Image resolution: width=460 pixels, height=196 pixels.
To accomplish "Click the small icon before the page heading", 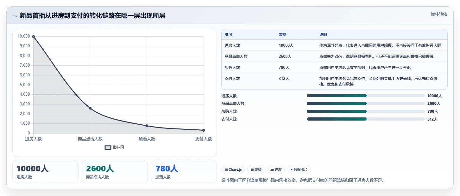I will click(15, 16).
